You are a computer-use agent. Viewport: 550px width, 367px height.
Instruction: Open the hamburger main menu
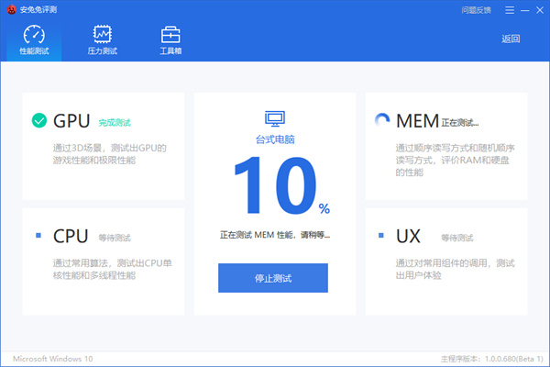pyautogui.click(x=507, y=10)
